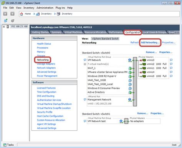Image resolution: width=182 pixels, height=148 pixels.
Task: Click the Tasks icon in the status bar
Action: (x=5, y=145)
